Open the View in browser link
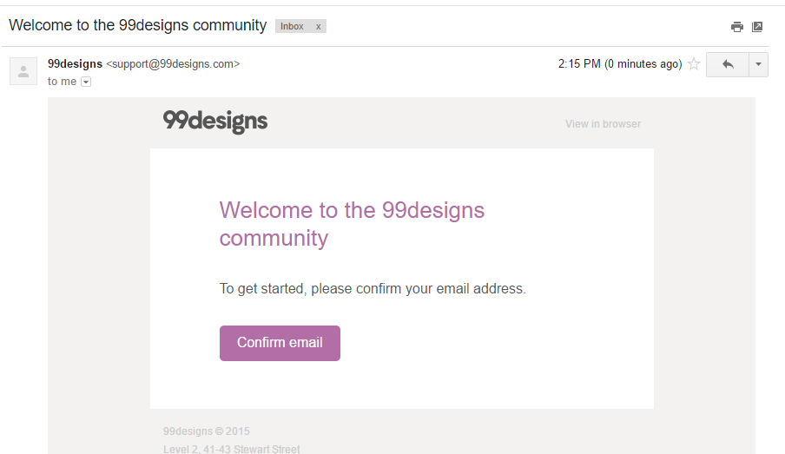This screenshot has height=454, width=785. (x=603, y=124)
